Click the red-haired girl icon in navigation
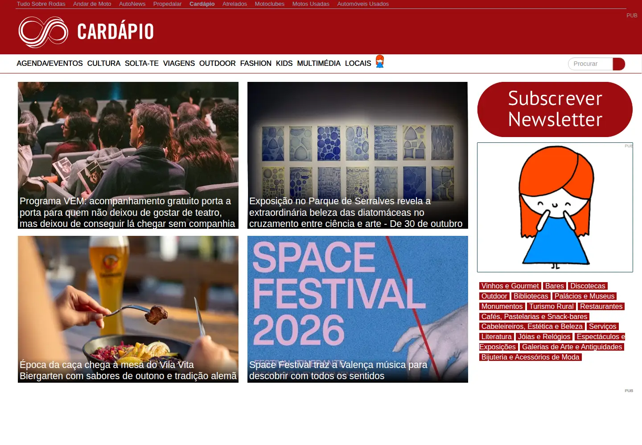This screenshot has width=642, height=445. click(x=380, y=61)
